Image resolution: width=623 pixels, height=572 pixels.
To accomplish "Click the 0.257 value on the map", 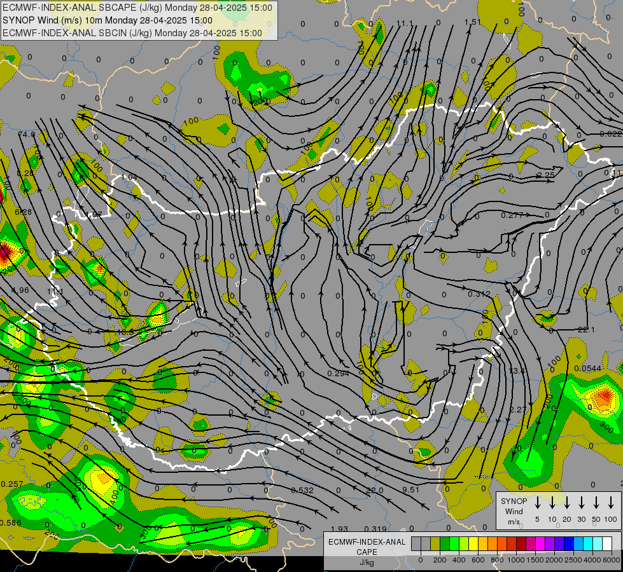I will pyautogui.click(x=12, y=484).
